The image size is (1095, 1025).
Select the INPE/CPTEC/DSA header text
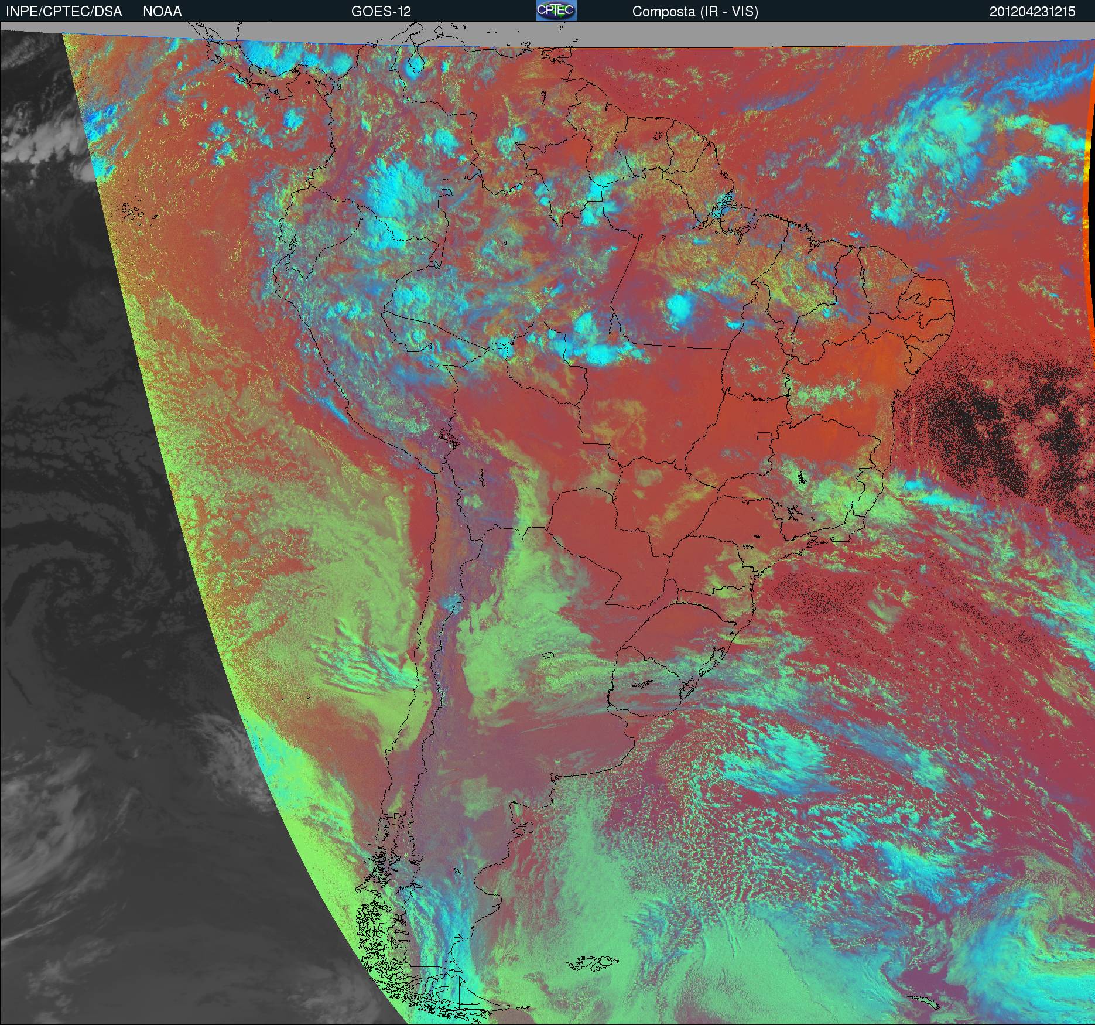pyautogui.click(x=64, y=12)
